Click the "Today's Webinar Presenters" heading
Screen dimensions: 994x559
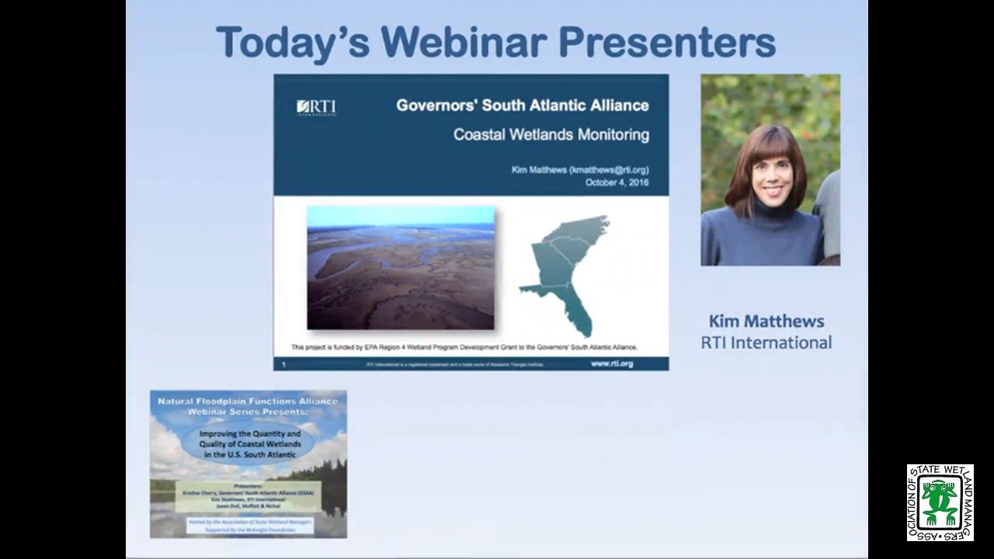coord(495,43)
